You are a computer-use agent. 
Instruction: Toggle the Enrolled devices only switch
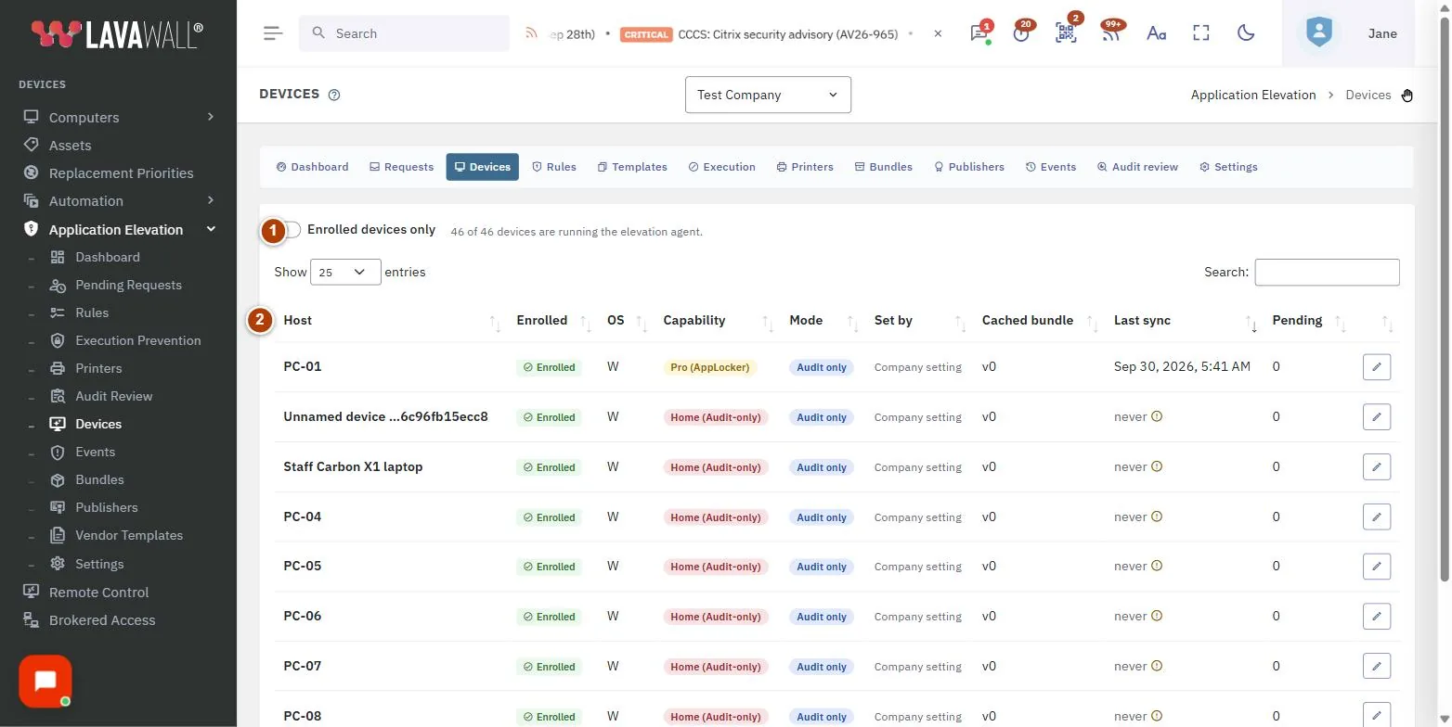291,230
